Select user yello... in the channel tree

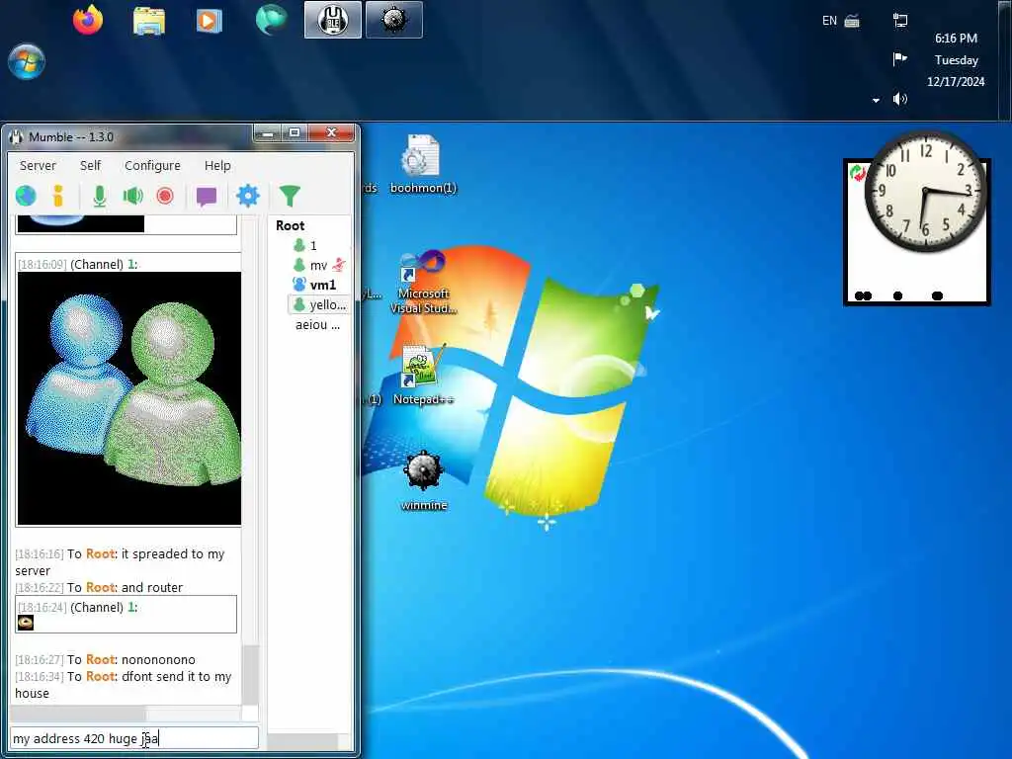pos(319,304)
